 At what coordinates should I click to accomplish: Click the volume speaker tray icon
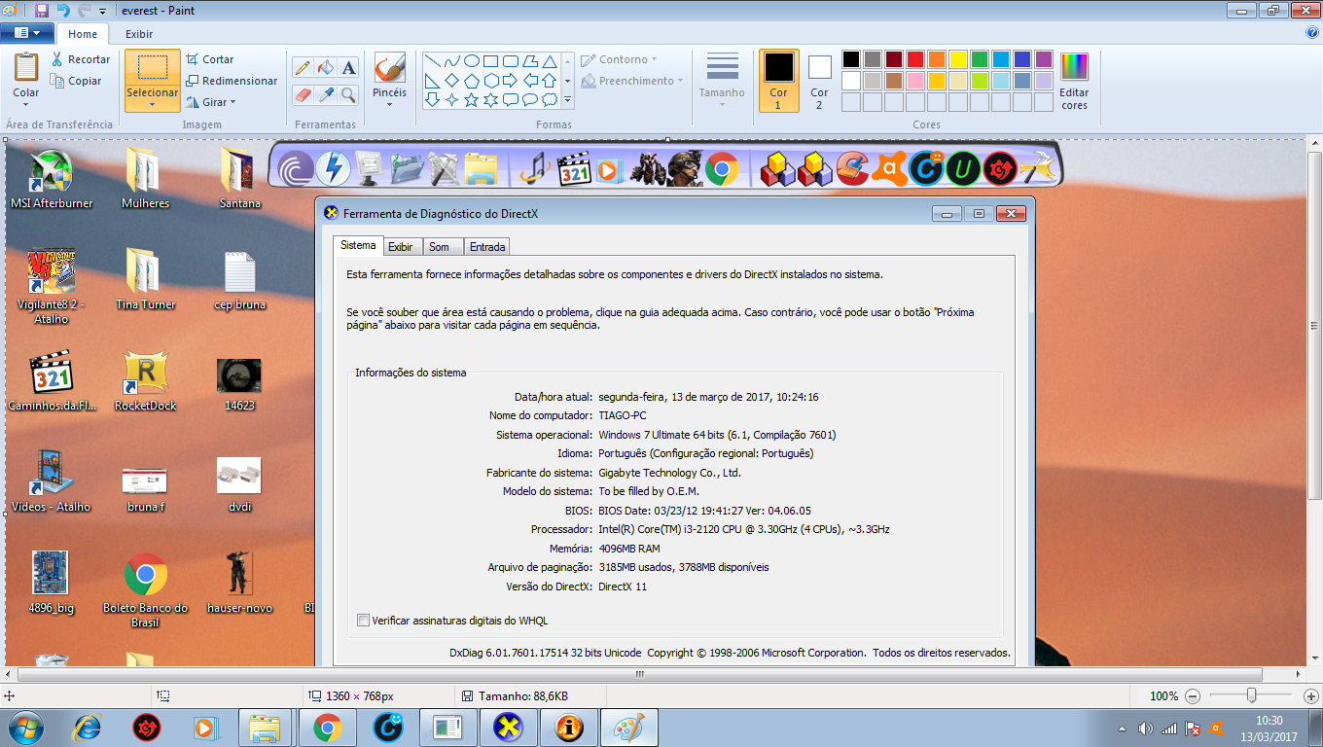pos(1145,728)
